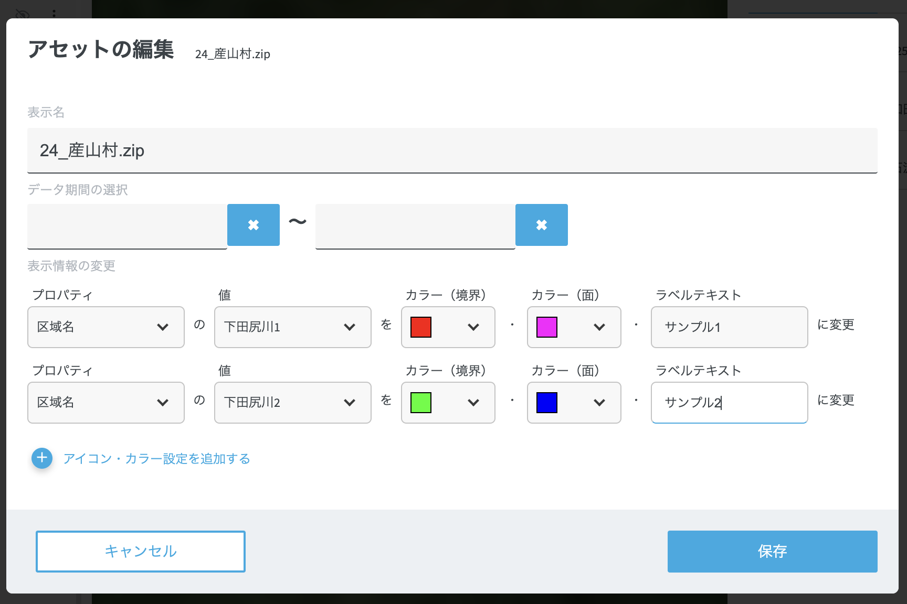907x604 pixels.
Task: Click the blue plus circle icon
Action: [x=42, y=458]
